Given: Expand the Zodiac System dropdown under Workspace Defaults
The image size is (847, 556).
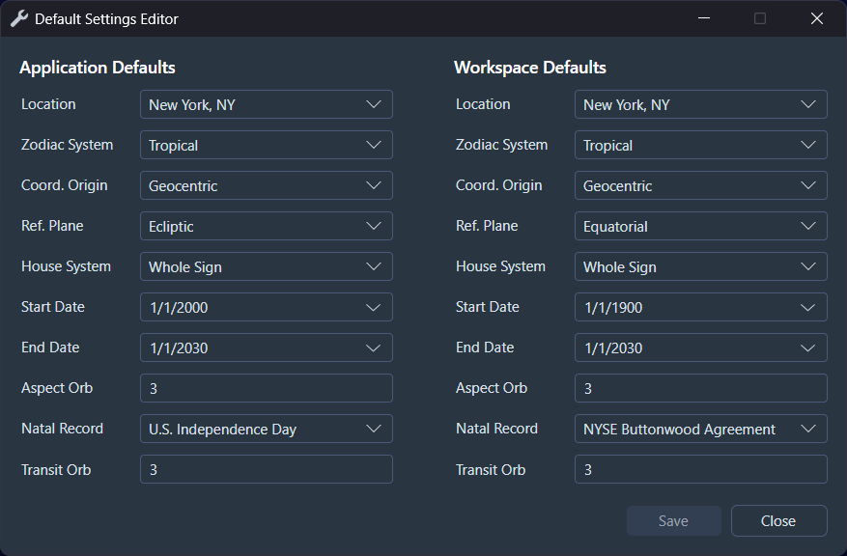Looking at the screenshot, I should (x=700, y=145).
